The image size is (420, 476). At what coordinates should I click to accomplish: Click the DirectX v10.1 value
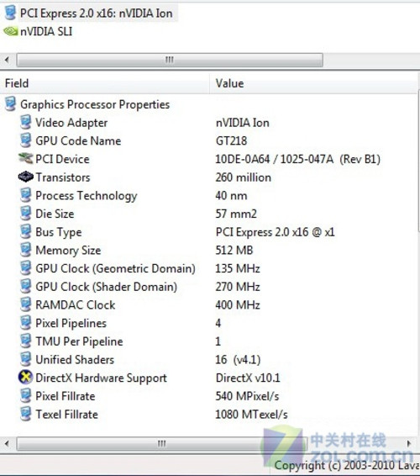point(248,378)
